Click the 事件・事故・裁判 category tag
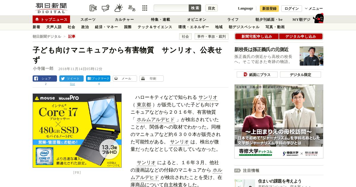Image resolution: width=356 pixels, height=187 pixels. click(212, 36)
